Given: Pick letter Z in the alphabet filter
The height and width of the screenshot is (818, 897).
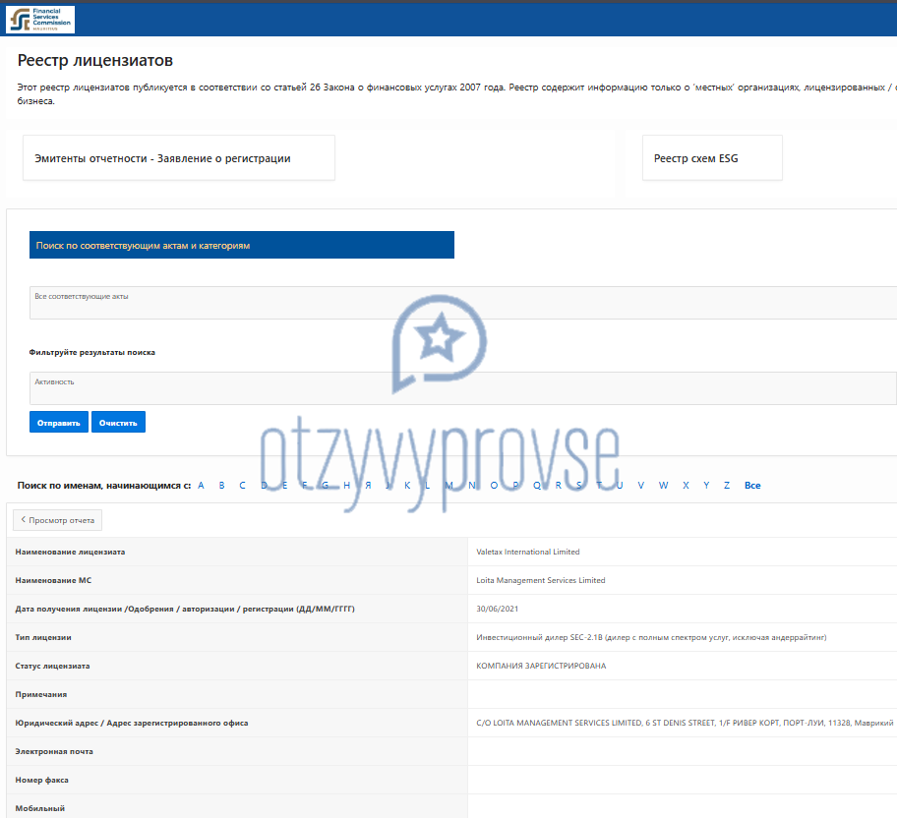Looking at the screenshot, I should coord(727,485).
